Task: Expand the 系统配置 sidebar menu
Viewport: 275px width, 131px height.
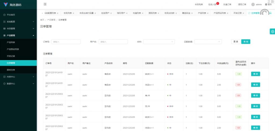Action: click(x=18, y=21)
